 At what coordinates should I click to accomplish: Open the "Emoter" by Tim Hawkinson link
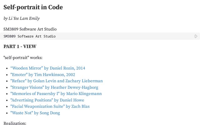click(x=43, y=75)
